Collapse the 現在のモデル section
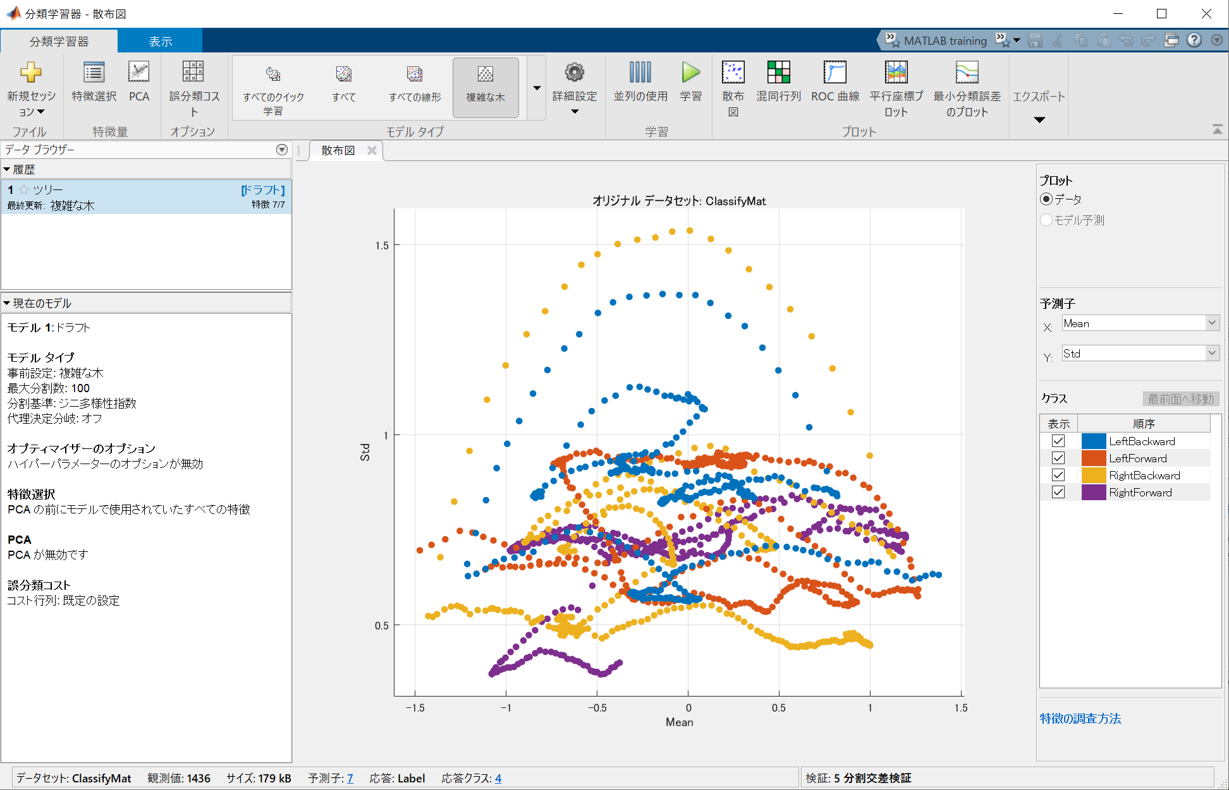This screenshot has height=790, width=1229. [6, 303]
